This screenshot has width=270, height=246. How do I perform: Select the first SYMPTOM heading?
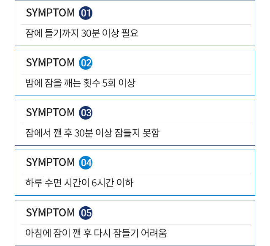click(50, 13)
